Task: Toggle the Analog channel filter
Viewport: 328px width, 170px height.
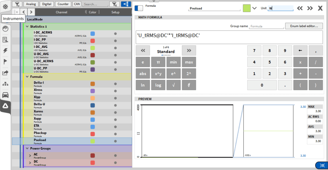Action: [x=31, y=4]
